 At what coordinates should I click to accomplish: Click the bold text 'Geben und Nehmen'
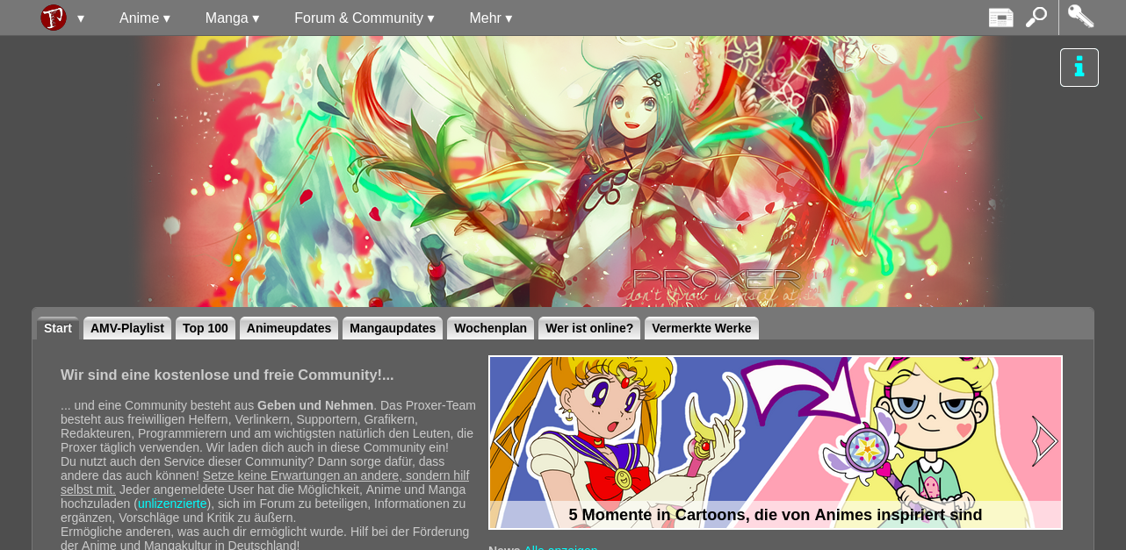tap(315, 405)
